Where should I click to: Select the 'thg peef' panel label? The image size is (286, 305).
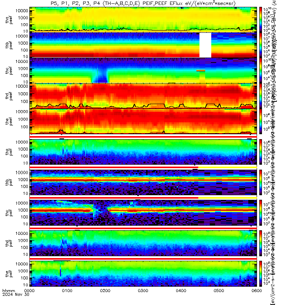point(9,20)
